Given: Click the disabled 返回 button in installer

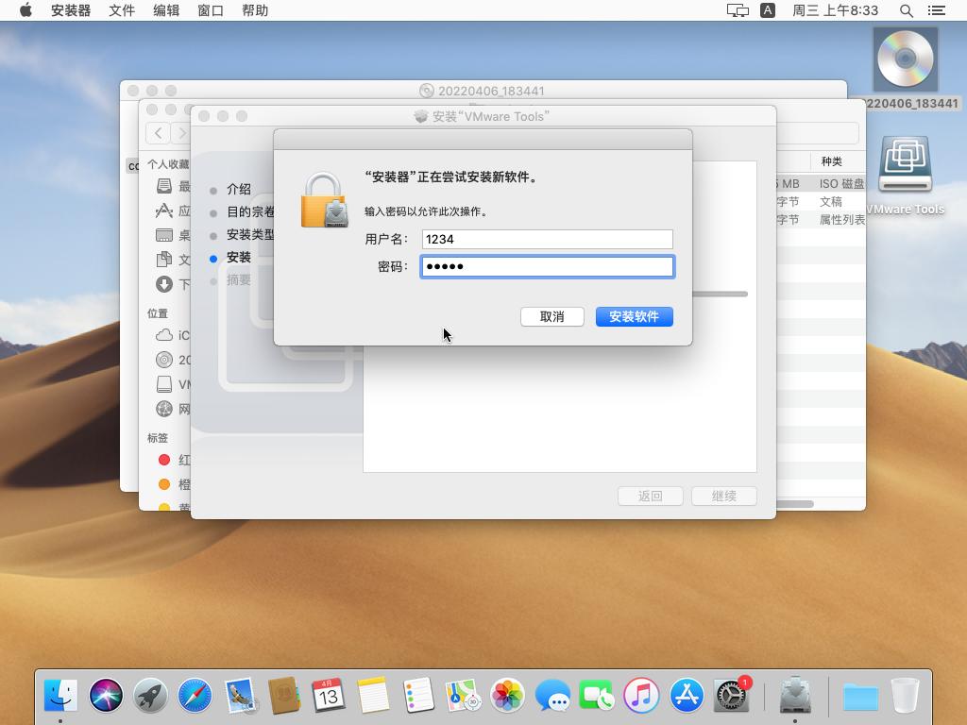Looking at the screenshot, I should coord(650,497).
